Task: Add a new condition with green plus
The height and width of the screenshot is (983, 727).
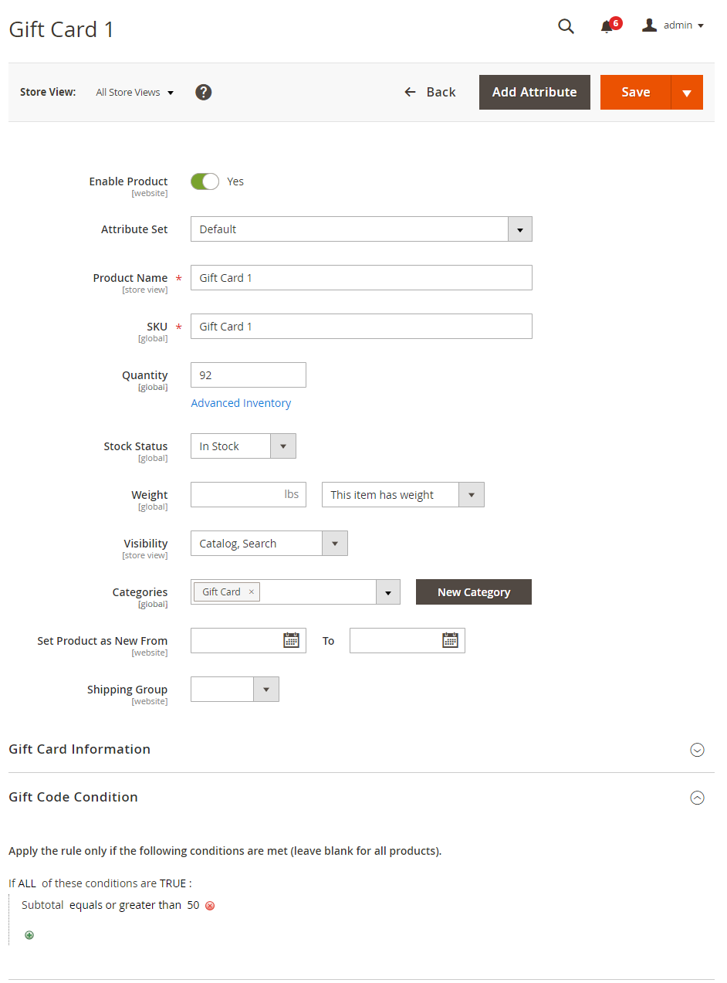Action: coord(29,935)
